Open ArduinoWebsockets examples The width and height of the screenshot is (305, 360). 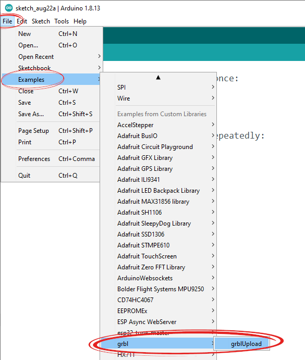pyautogui.click(x=158, y=278)
